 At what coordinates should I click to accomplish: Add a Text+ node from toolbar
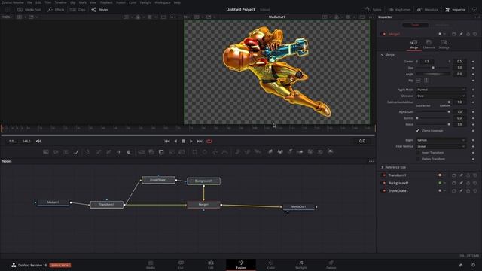[x=66, y=152]
